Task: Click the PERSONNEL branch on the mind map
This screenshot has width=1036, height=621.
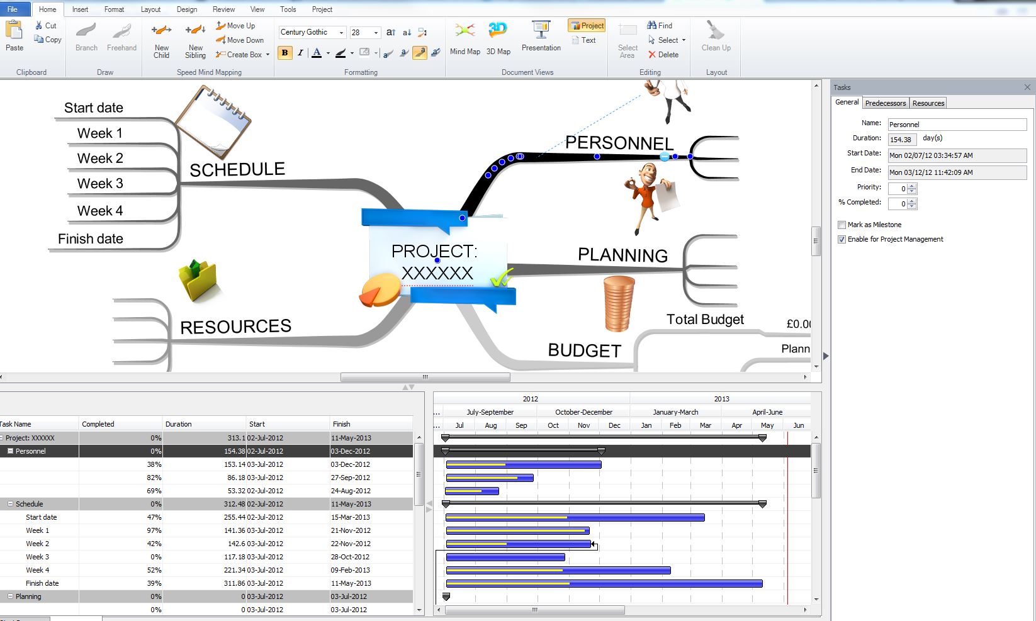Action: click(x=619, y=143)
